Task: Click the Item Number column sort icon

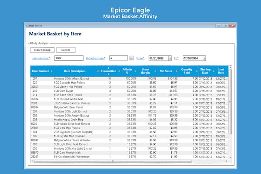Action: 51,71
